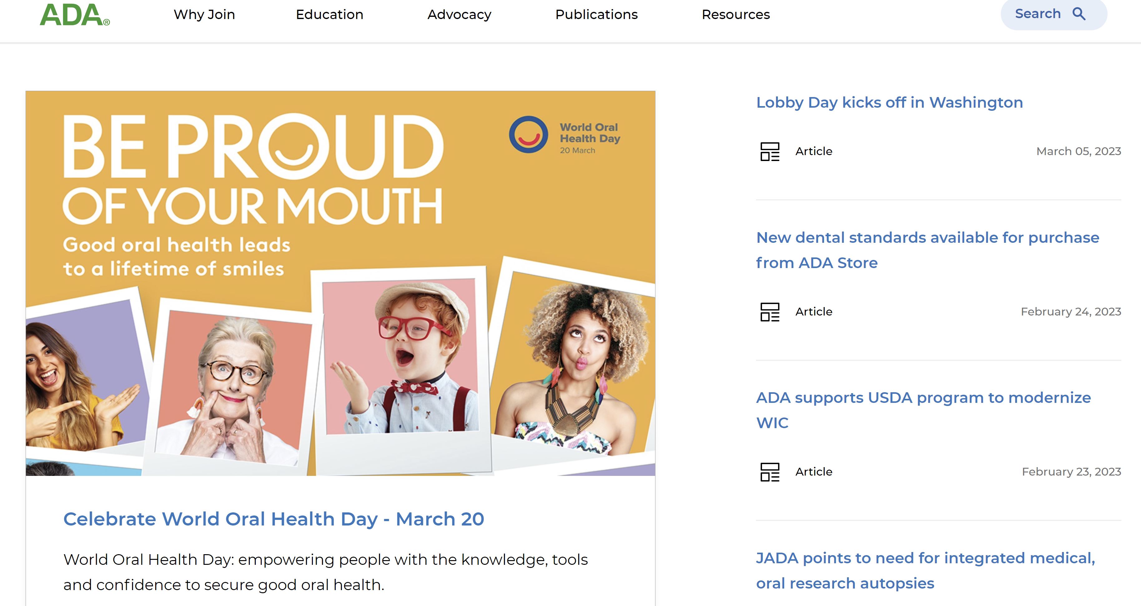
Task: Click the World Oral Health Day smile logo
Action: pos(528,134)
